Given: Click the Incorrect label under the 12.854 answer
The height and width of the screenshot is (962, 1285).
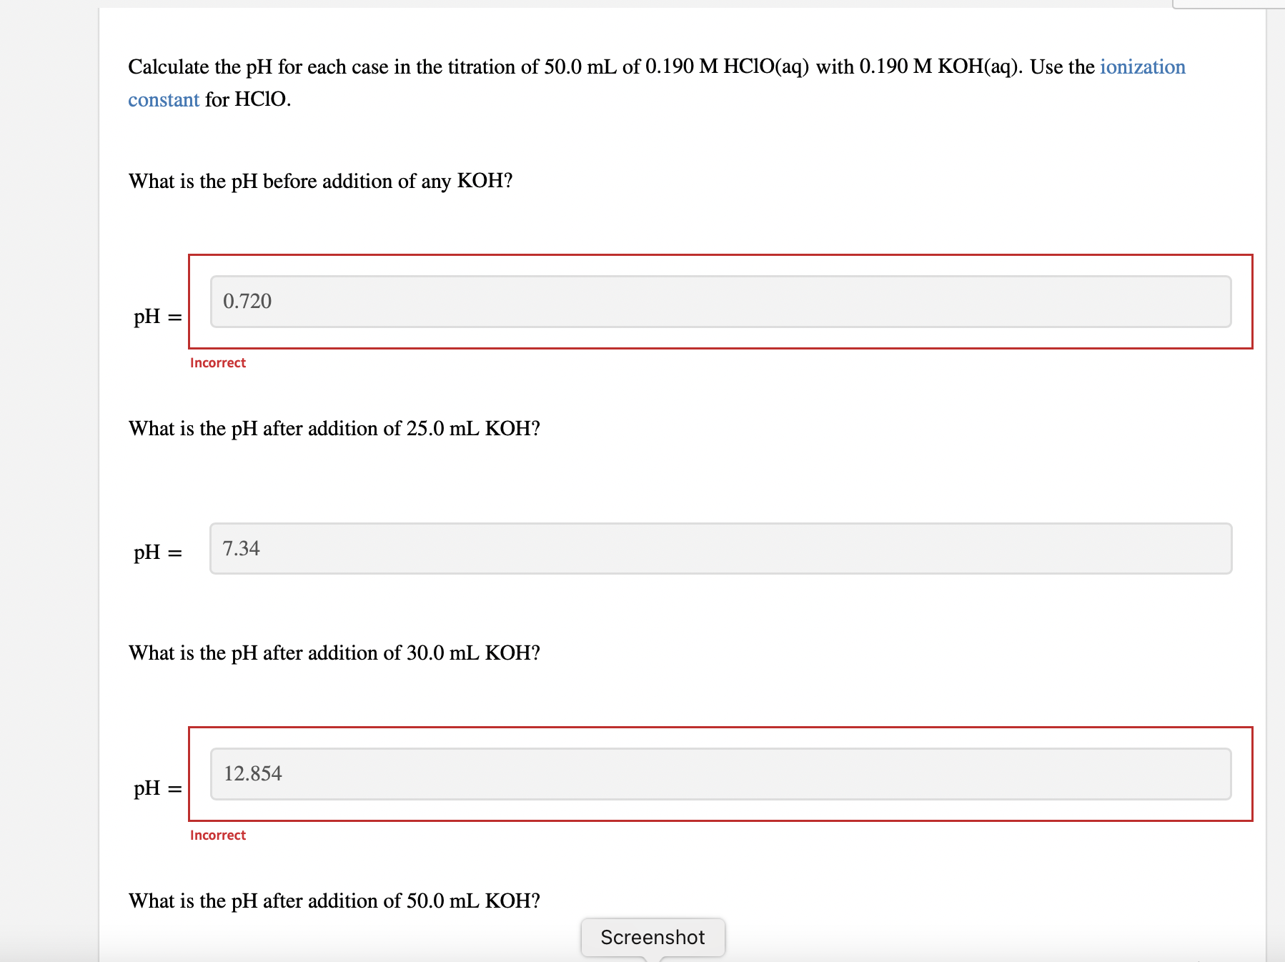Looking at the screenshot, I should point(217,835).
